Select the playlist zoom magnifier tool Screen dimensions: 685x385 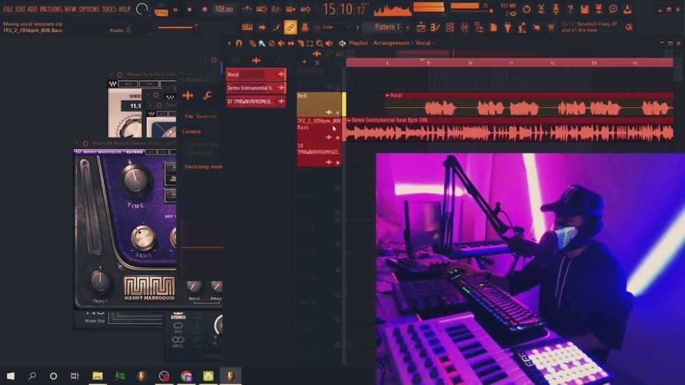(319, 43)
